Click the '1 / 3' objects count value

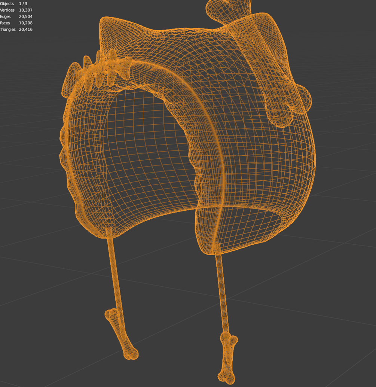click(23, 4)
